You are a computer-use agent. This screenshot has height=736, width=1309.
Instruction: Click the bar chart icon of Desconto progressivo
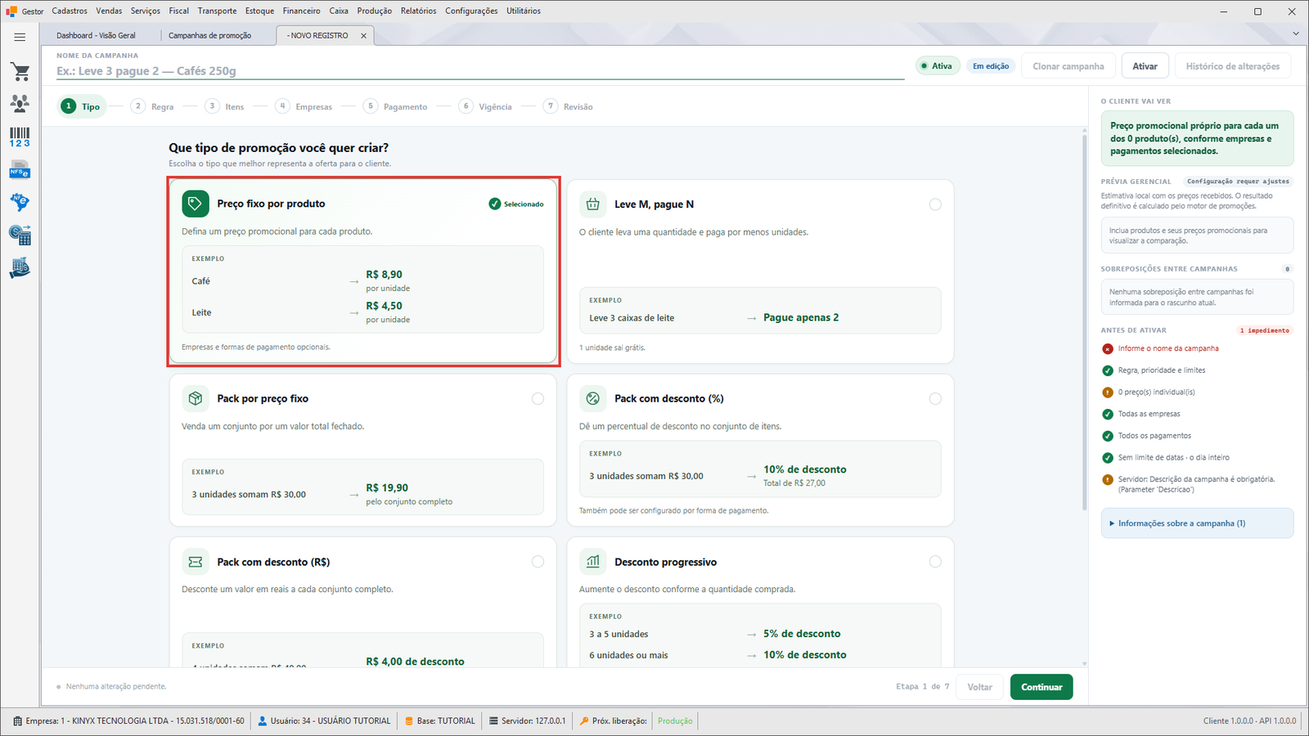(593, 562)
